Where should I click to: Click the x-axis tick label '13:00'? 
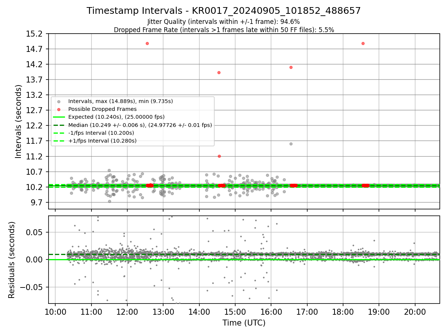click(x=163, y=312)
